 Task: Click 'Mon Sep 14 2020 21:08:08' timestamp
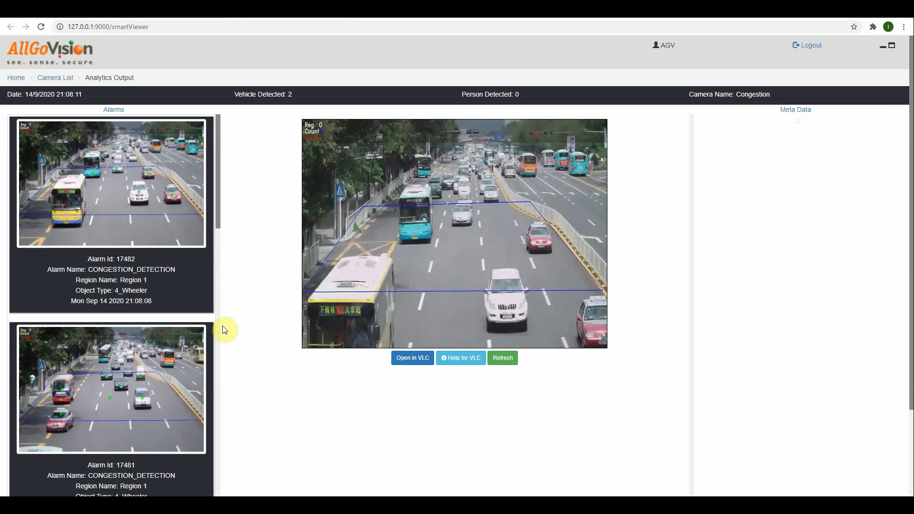[111, 301]
